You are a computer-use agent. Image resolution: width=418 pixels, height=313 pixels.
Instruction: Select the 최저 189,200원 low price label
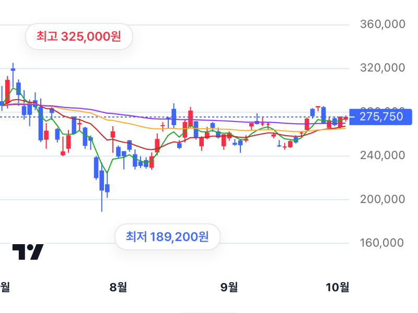167,237
